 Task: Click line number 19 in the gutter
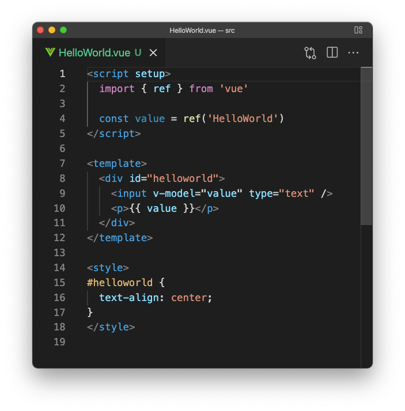point(59,342)
